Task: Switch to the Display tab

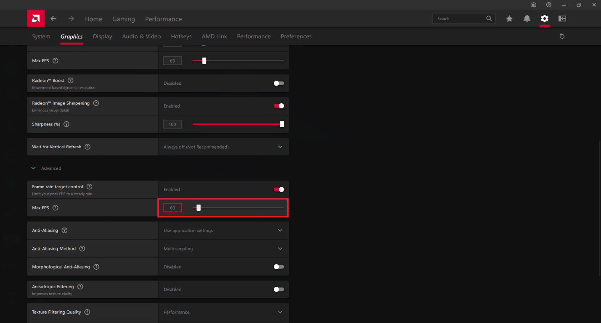Action: 103,37
